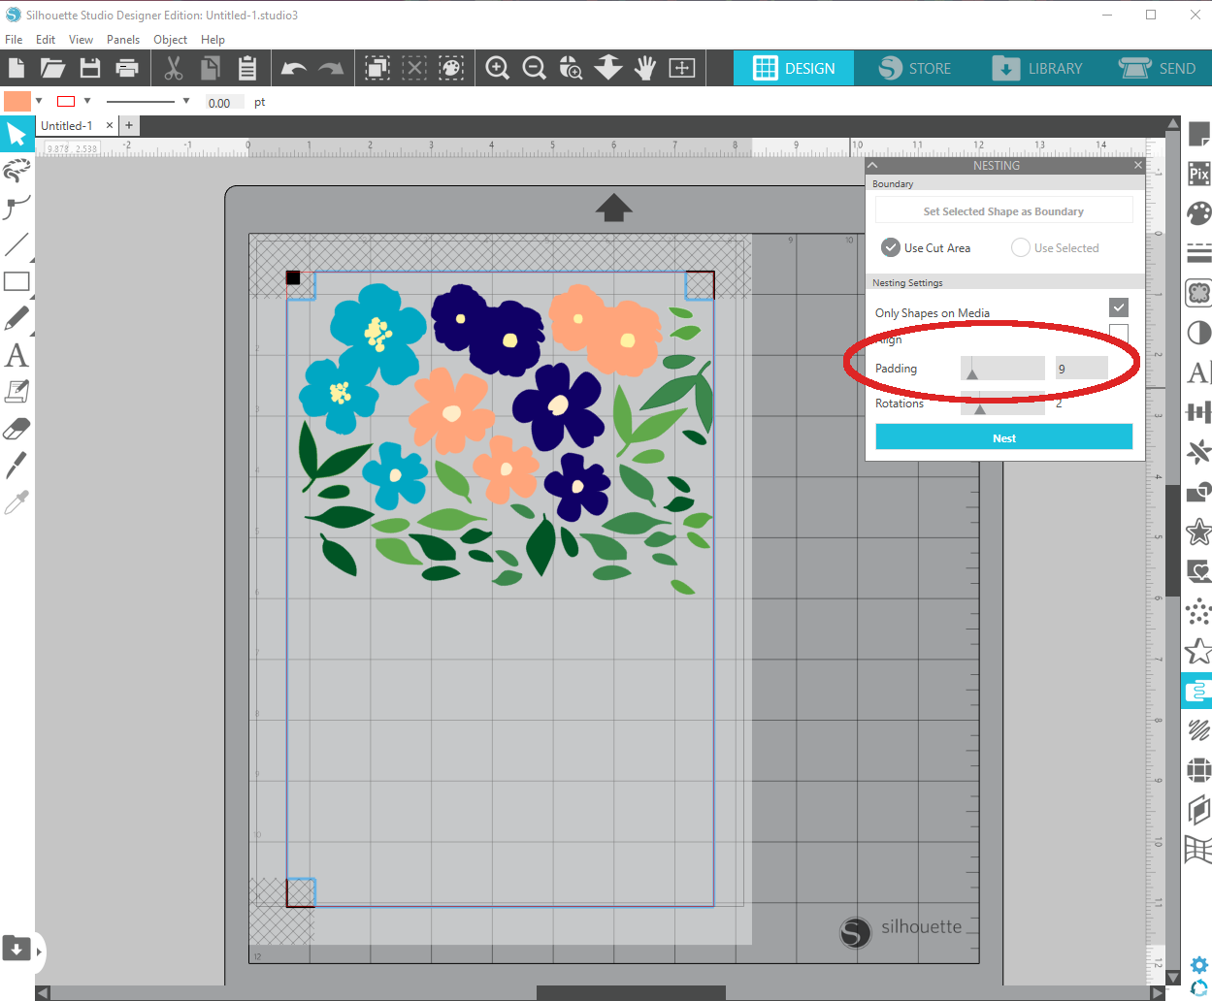Open the line style dropdown arrow
The width and height of the screenshot is (1212, 1001).
tap(186, 101)
